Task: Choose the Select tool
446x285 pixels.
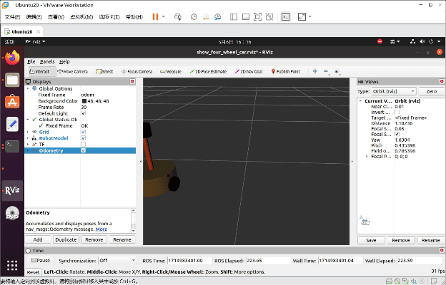Action: [x=104, y=71]
